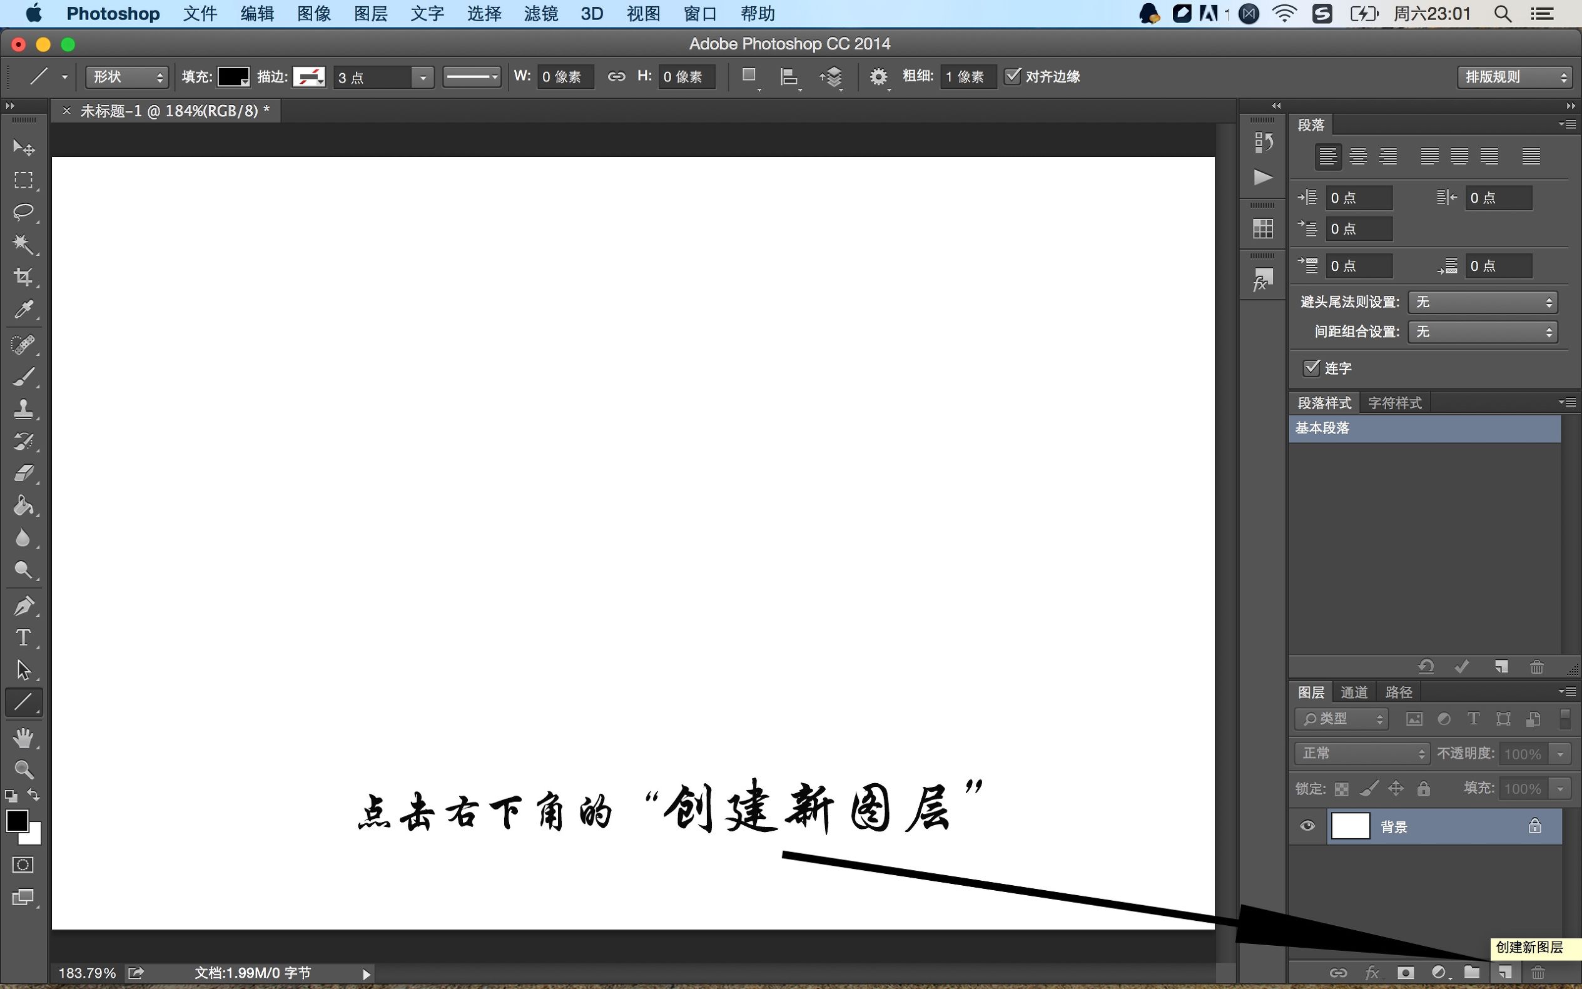Select the Crop tool
The width and height of the screenshot is (1582, 989).
24,276
